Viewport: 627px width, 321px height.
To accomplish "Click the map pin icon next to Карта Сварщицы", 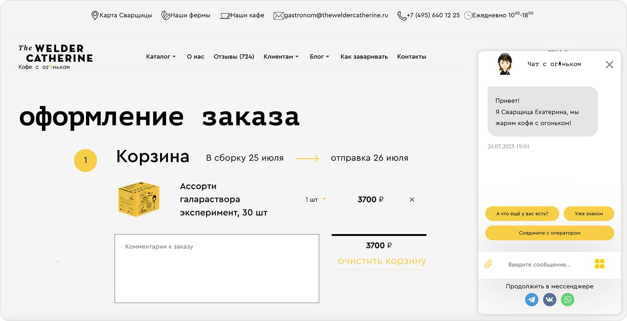I will coord(95,15).
